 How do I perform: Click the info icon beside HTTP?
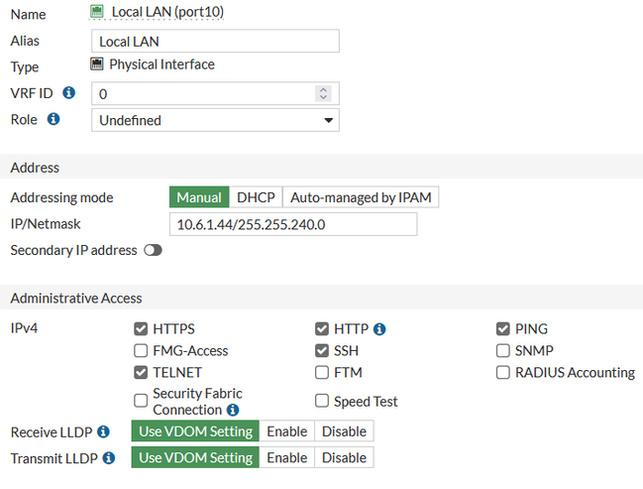point(379,329)
